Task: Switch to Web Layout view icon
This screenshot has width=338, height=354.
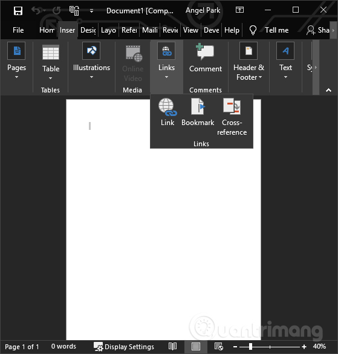Action: tap(219, 347)
